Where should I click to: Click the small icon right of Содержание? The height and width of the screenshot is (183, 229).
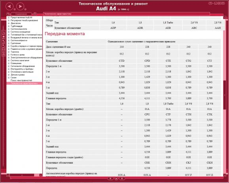(x=35, y=14)
